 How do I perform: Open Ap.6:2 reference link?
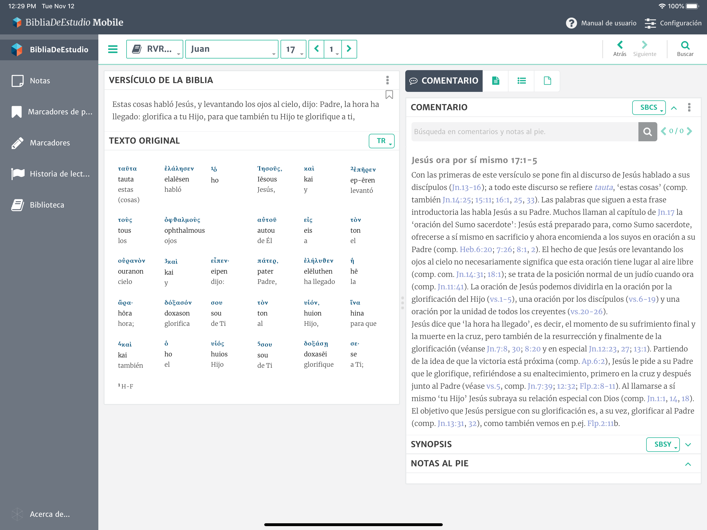pos(593,361)
